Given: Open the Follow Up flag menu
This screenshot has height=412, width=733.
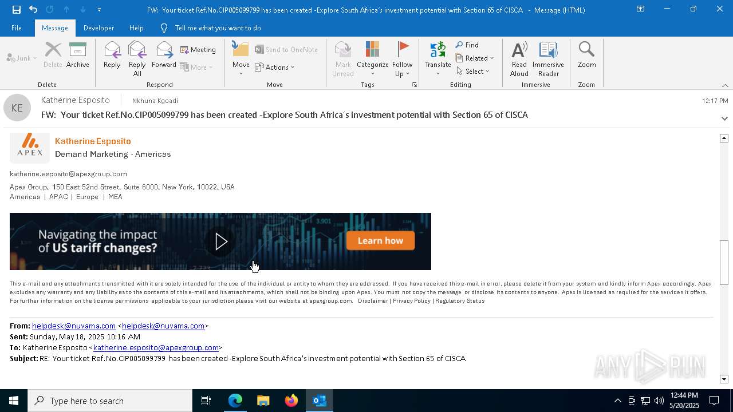Looking at the screenshot, I should [x=403, y=59].
